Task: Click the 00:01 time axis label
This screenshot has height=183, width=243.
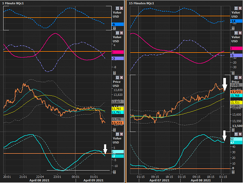Action: [x=75, y=177]
